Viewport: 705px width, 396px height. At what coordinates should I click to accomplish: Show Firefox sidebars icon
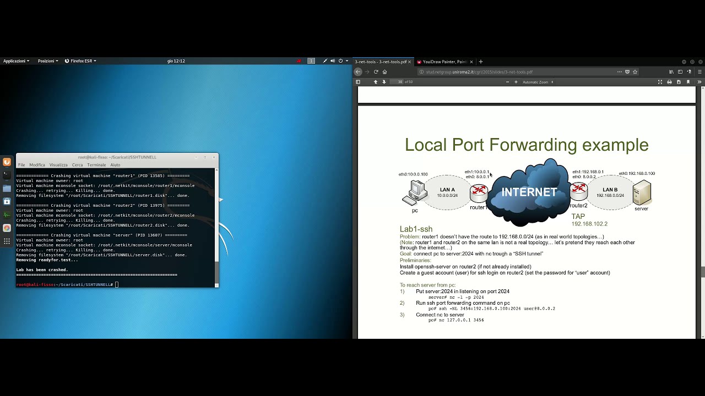pyautogui.click(x=680, y=71)
